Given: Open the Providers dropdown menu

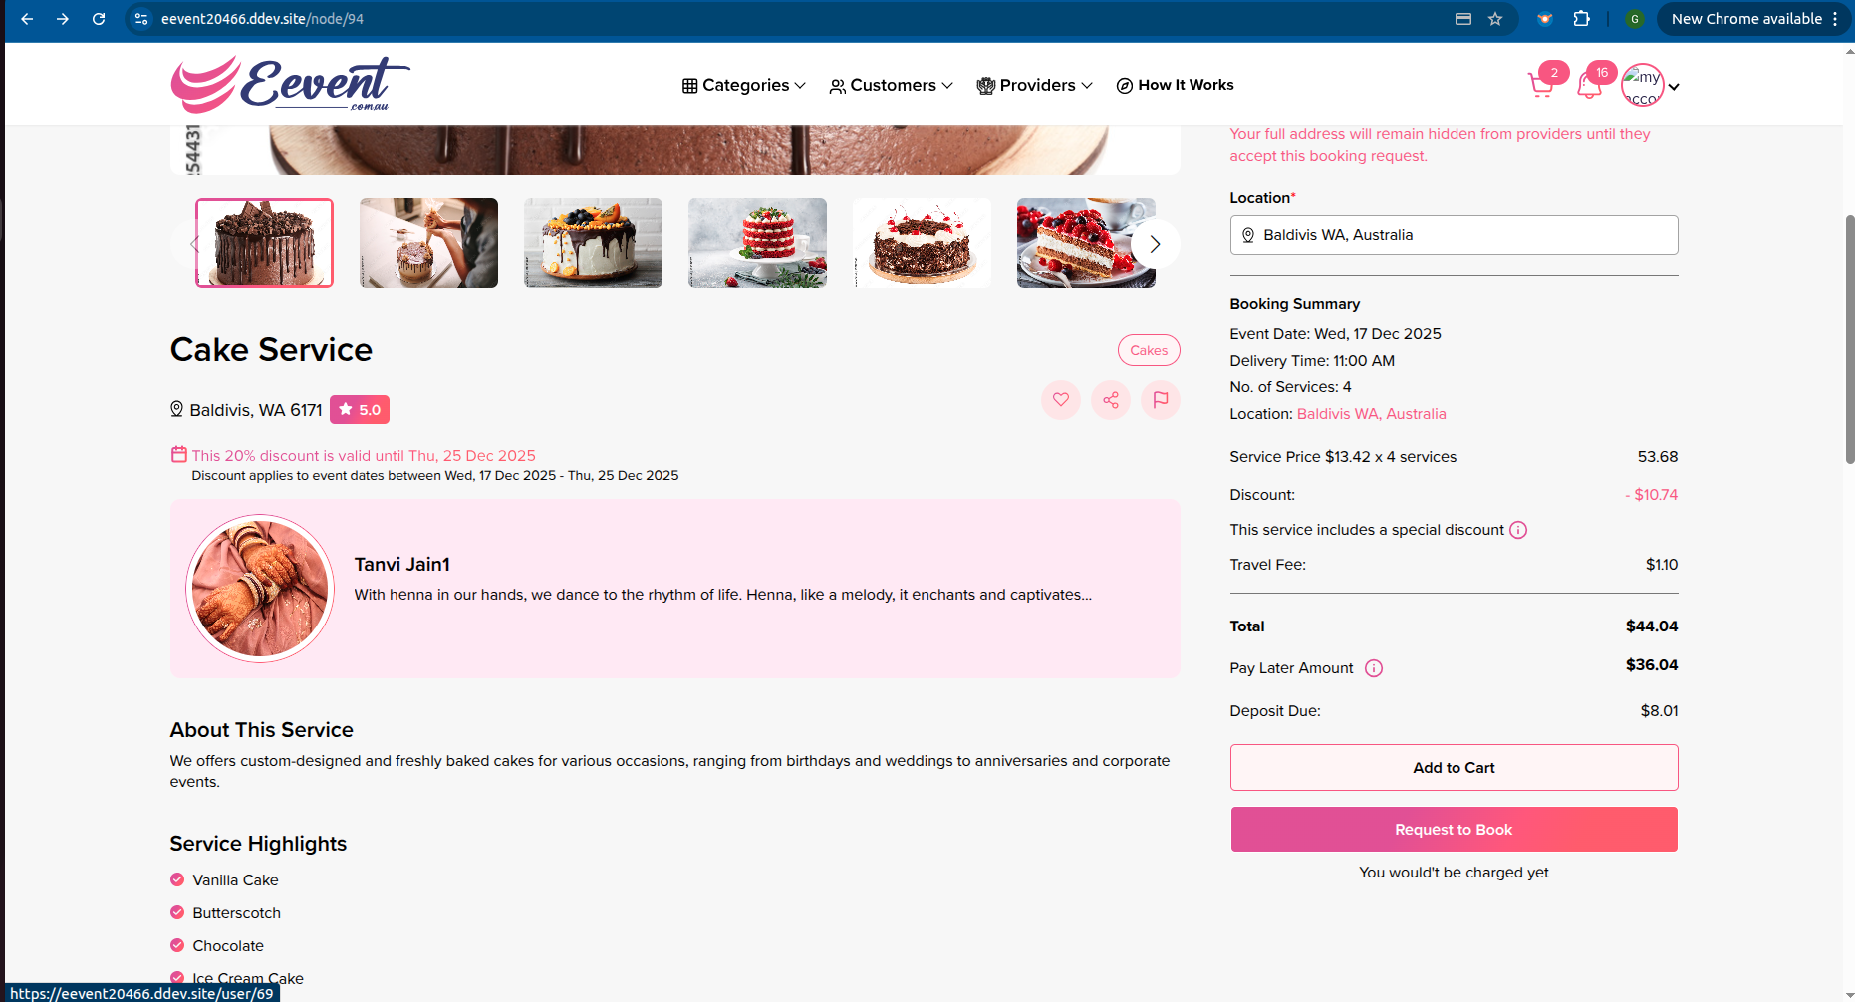Looking at the screenshot, I should [x=1034, y=86].
